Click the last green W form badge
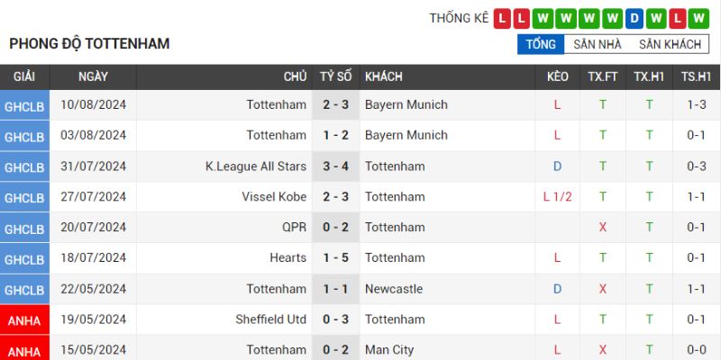721x360 pixels. click(700, 18)
